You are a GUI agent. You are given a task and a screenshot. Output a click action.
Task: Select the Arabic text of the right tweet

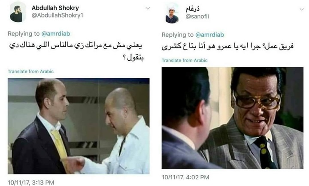[x=228, y=47]
